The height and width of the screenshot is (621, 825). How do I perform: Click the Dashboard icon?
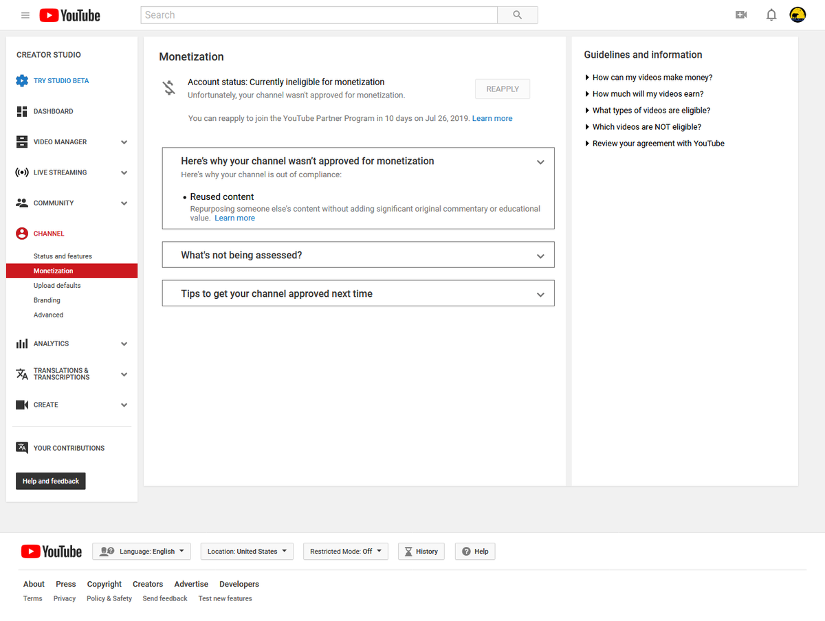tap(22, 111)
